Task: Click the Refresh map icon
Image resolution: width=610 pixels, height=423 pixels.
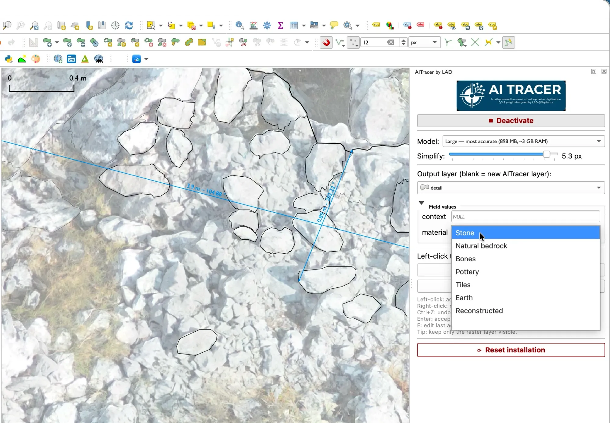Action: point(129,25)
